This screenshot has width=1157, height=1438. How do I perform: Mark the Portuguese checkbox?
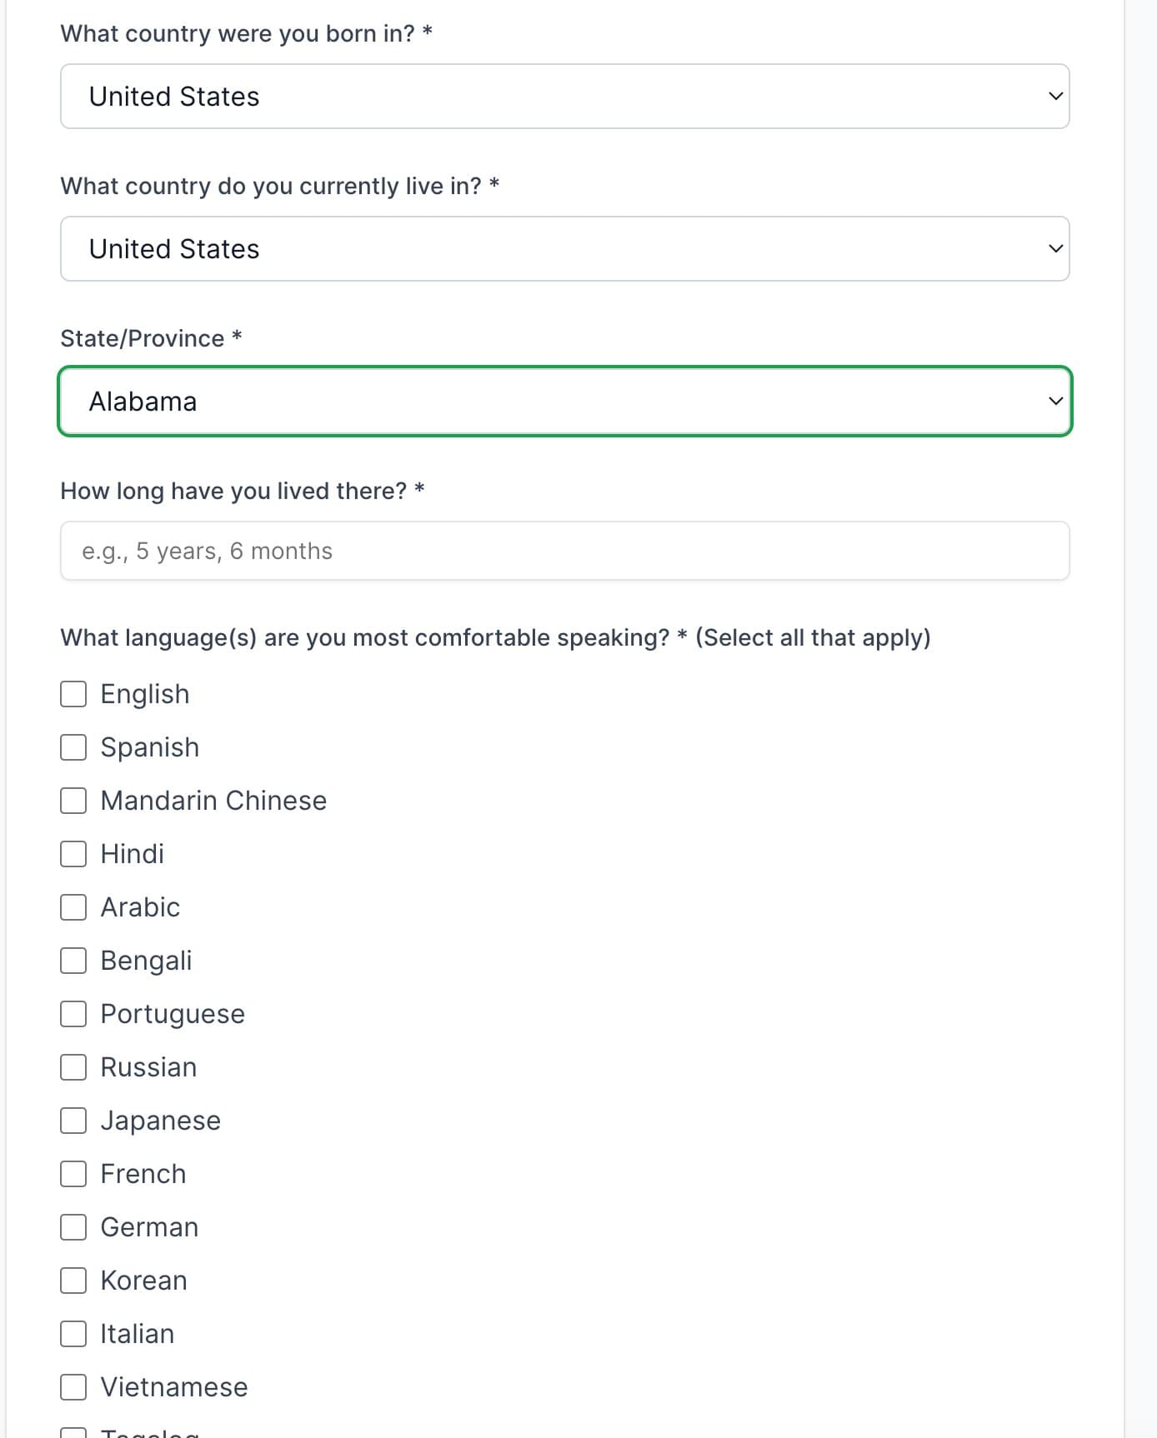[73, 1014]
